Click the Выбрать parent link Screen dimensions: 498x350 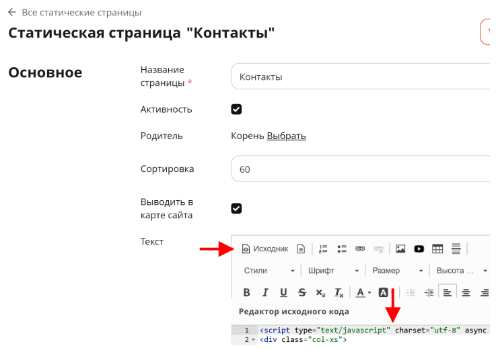pos(286,136)
